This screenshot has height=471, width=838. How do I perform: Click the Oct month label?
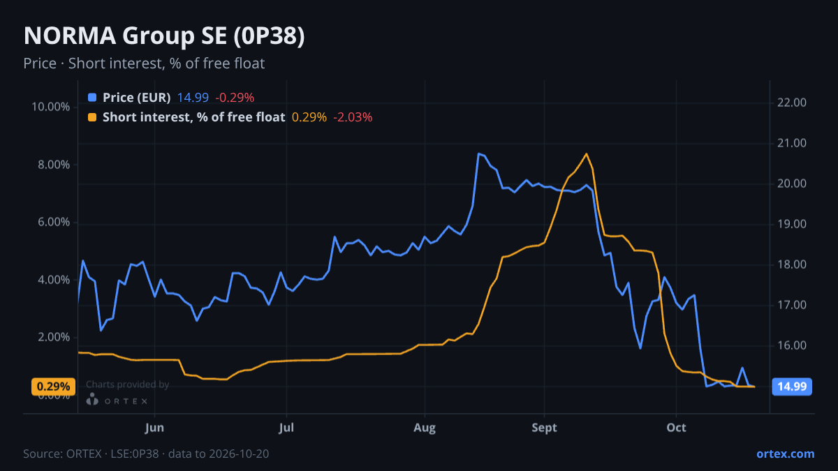click(676, 428)
